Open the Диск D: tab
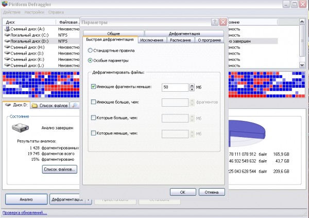The height and width of the screenshot is (218, 309). (x=16, y=105)
